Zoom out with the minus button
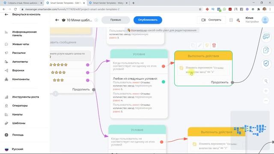This screenshot has height=154, width=274. pyautogui.click(x=266, y=101)
